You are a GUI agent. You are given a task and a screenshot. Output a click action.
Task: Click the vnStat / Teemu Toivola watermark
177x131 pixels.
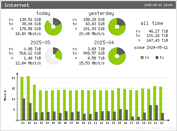156,128
